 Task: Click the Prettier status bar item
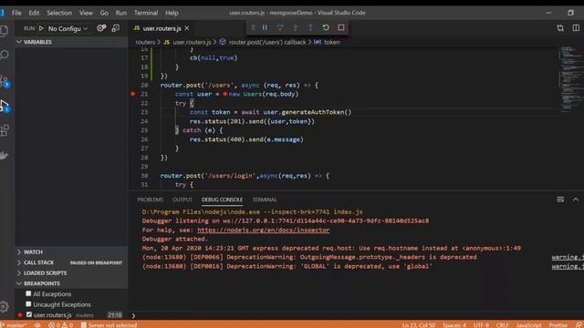pyautogui.click(x=558, y=325)
